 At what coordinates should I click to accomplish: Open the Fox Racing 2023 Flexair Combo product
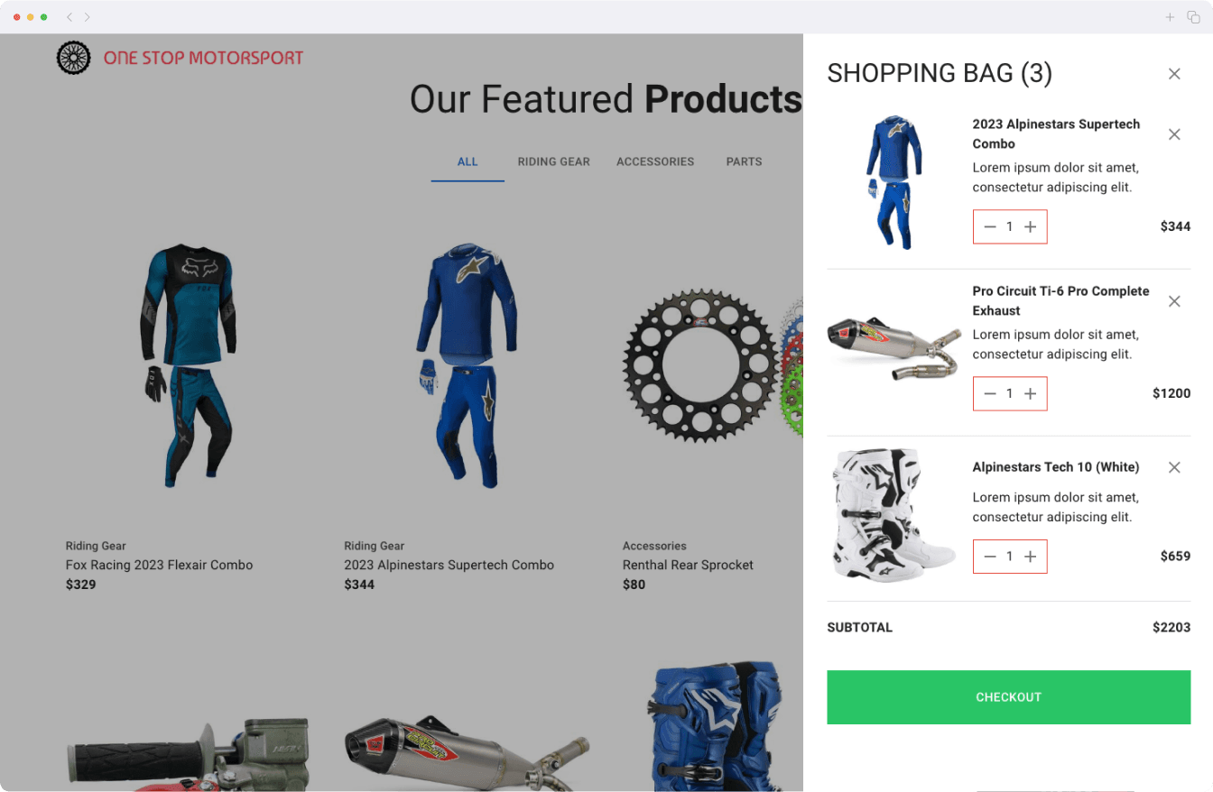[x=159, y=565]
